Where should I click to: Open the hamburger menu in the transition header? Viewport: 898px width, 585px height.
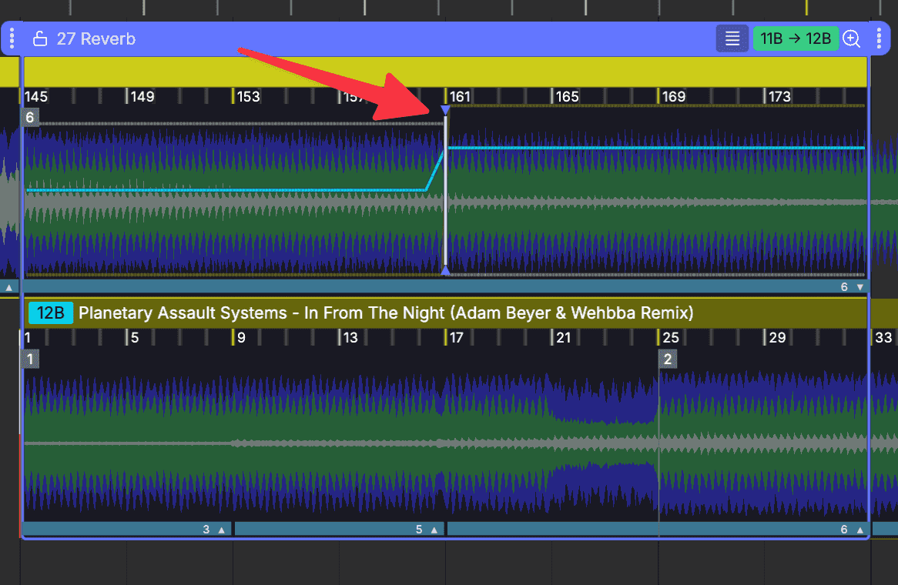tap(732, 38)
